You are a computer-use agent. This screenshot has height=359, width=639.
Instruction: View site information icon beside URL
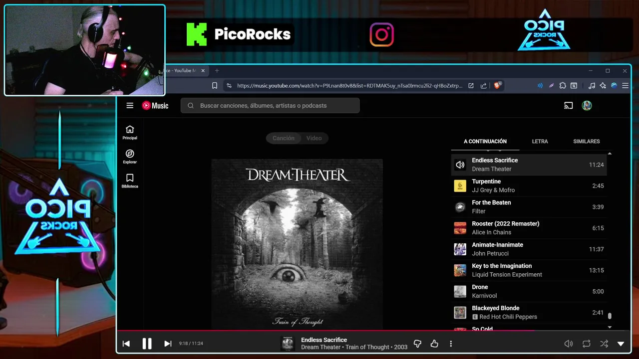[x=229, y=86]
